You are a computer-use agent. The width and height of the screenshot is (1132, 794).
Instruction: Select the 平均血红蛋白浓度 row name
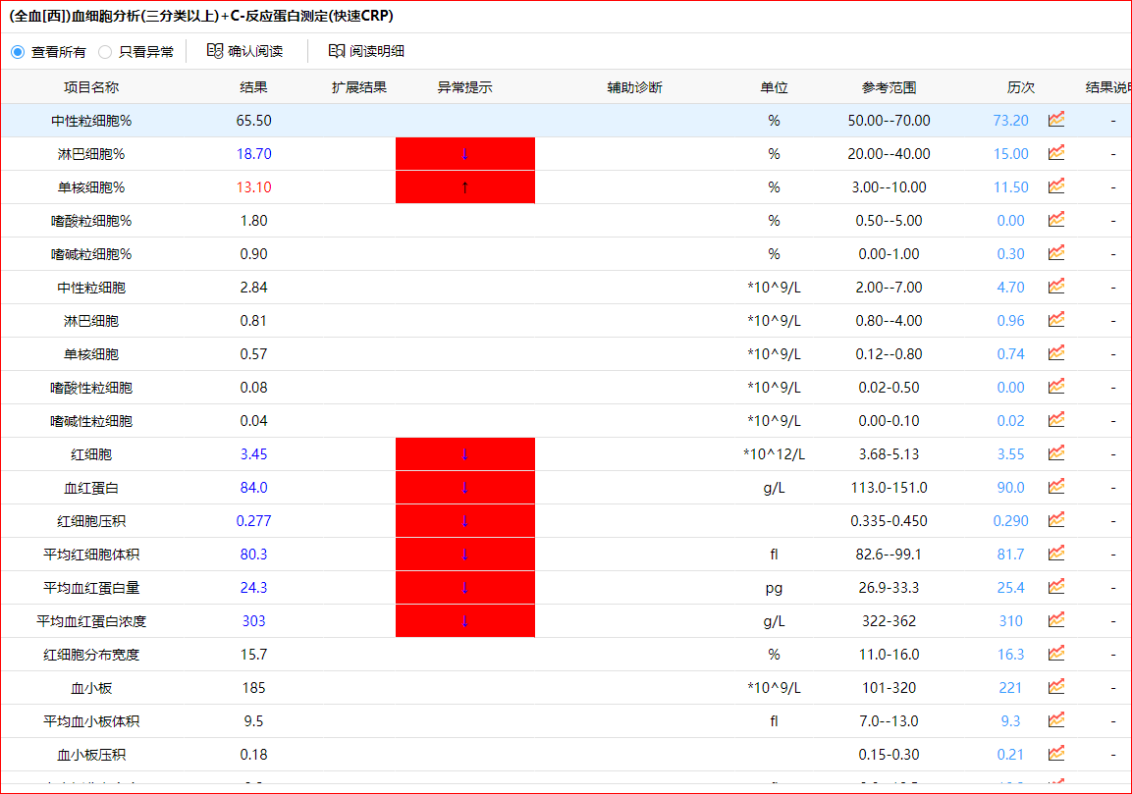(91, 620)
